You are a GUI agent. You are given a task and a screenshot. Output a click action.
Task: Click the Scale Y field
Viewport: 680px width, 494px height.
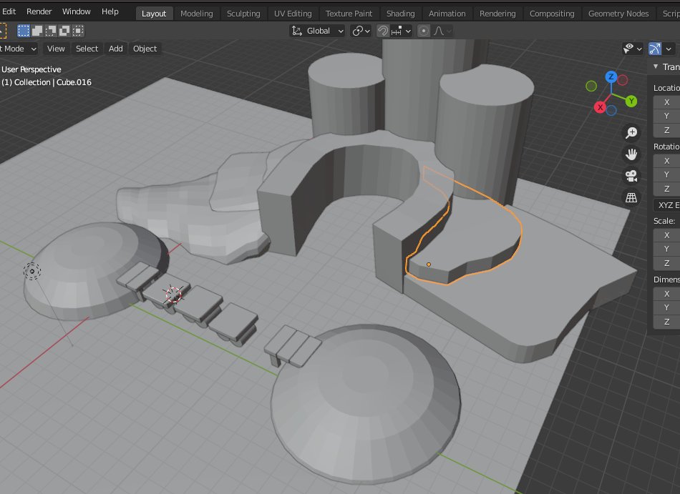tap(666, 249)
